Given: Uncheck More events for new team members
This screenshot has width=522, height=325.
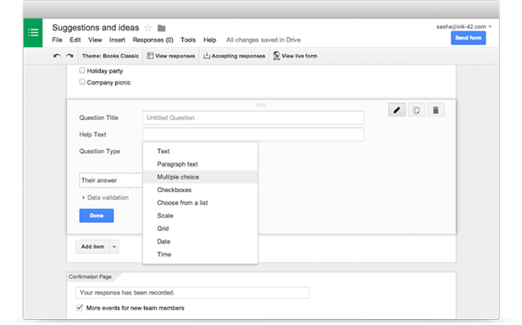Looking at the screenshot, I should 81,308.
